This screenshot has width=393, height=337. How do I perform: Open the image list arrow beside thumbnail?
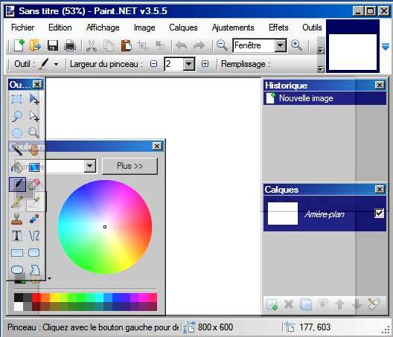[x=386, y=46]
